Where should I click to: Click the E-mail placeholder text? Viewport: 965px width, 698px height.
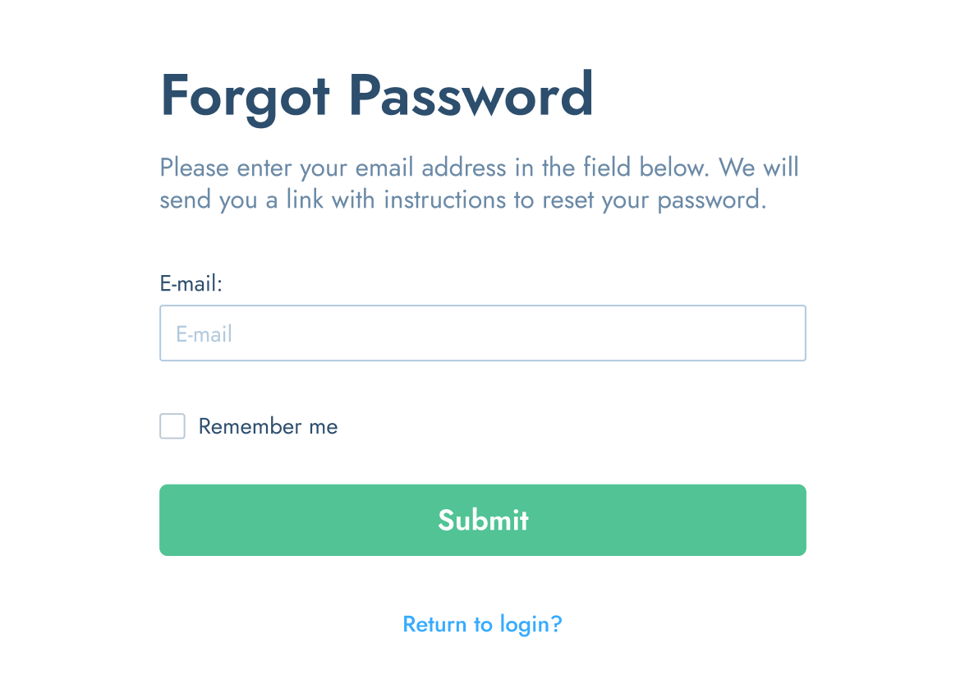coord(204,333)
